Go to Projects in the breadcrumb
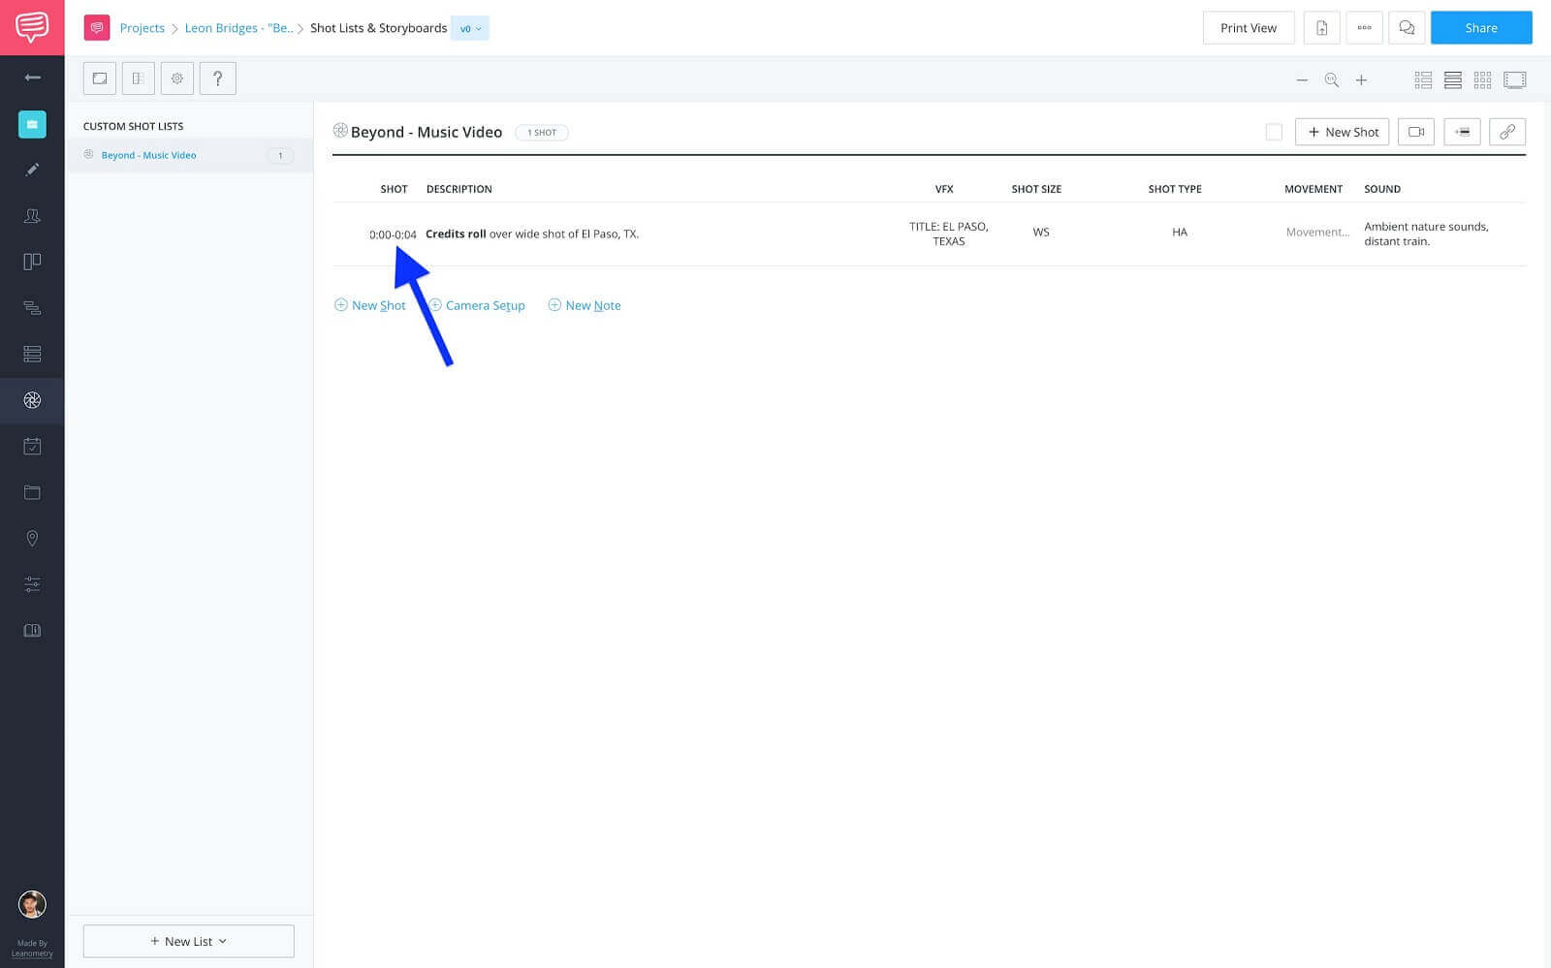The height and width of the screenshot is (968, 1551). point(142,28)
